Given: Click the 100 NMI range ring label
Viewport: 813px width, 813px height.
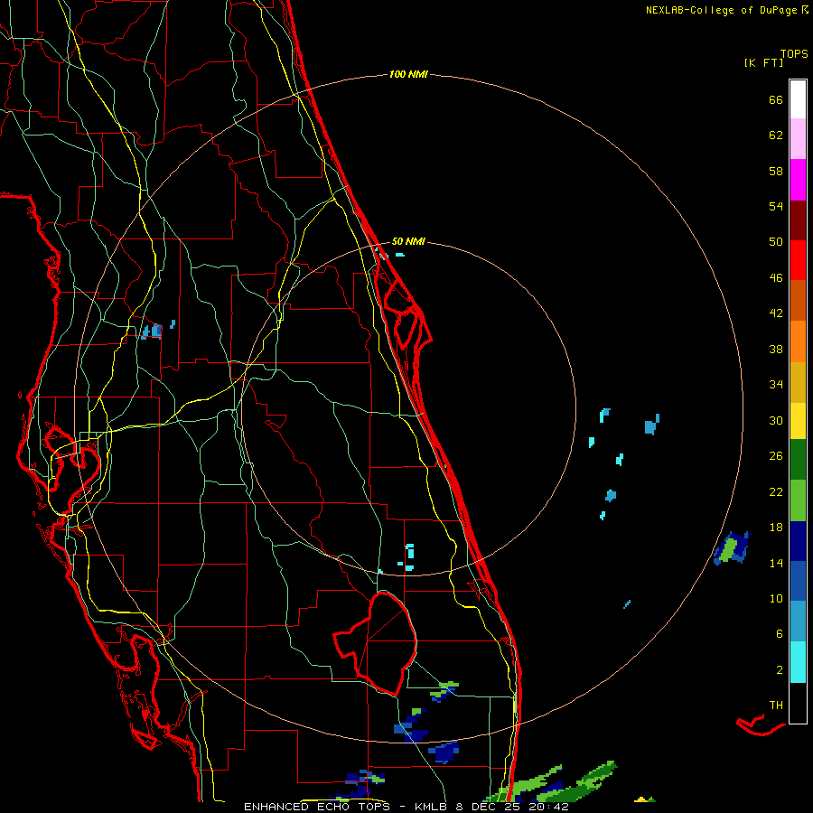Looking at the screenshot, I should [408, 74].
